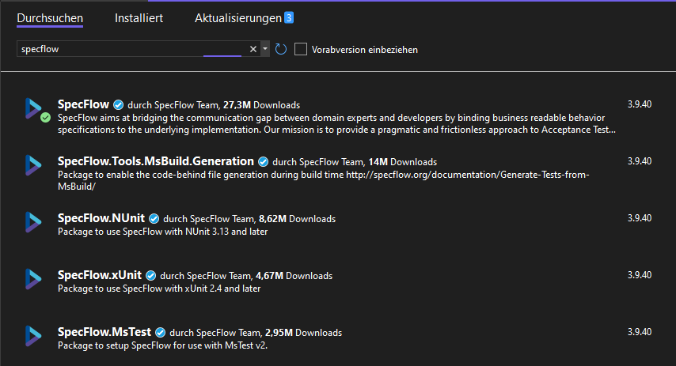Select the SpecFlow package title
This screenshot has height=366, width=676.
83,104
